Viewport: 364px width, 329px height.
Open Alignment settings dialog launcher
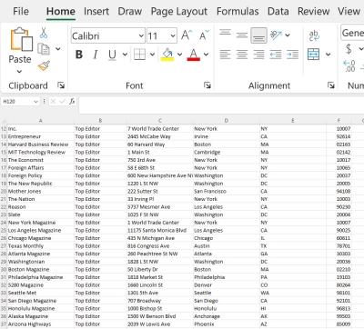click(331, 85)
